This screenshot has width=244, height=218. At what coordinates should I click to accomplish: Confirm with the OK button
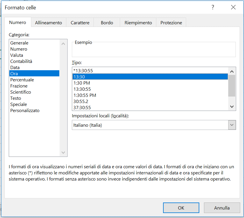pos(181,208)
